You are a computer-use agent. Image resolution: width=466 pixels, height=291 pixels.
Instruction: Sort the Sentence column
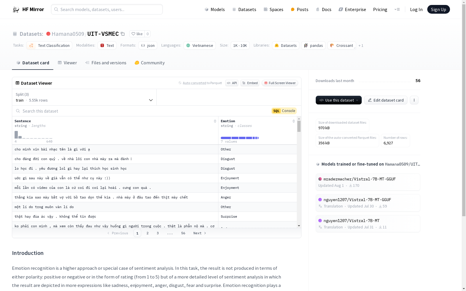[215, 121]
